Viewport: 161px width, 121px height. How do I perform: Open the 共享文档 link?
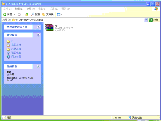[16, 49]
